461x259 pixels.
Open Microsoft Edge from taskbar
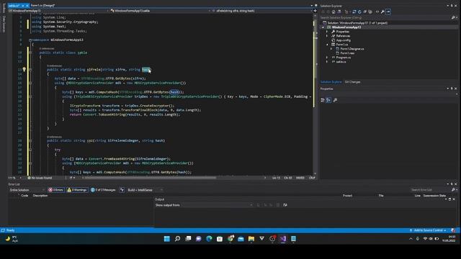pyautogui.click(x=209, y=239)
